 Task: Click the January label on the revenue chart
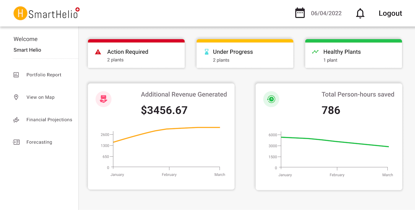(117, 175)
